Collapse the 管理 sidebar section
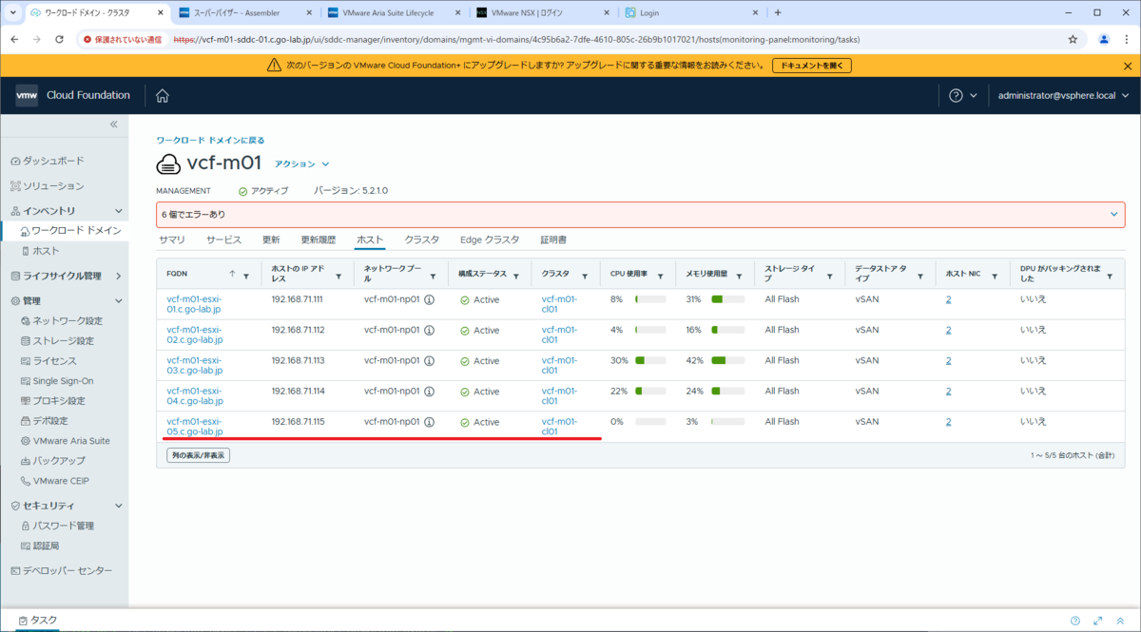 pos(119,300)
